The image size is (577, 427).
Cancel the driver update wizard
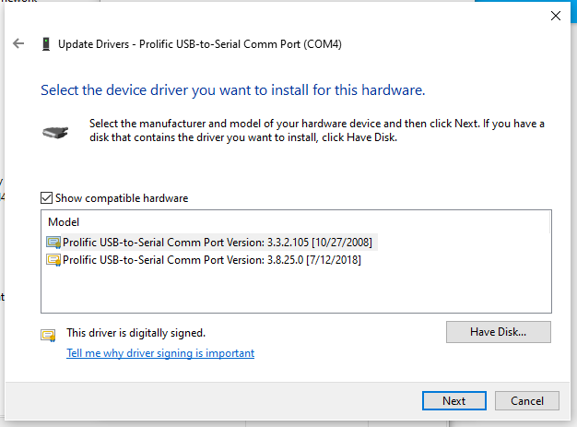526,401
